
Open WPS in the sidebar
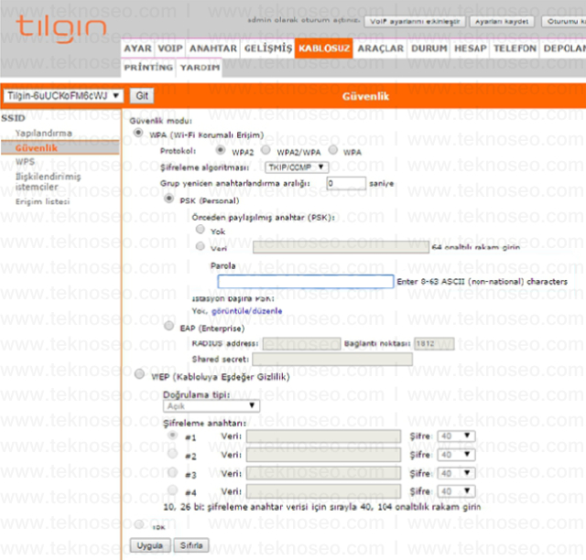click(x=25, y=162)
